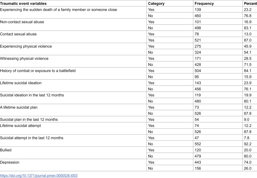Click the Lifetime suicidal ideation label
The width and height of the screenshot is (257, 178).
coord(21,83)
